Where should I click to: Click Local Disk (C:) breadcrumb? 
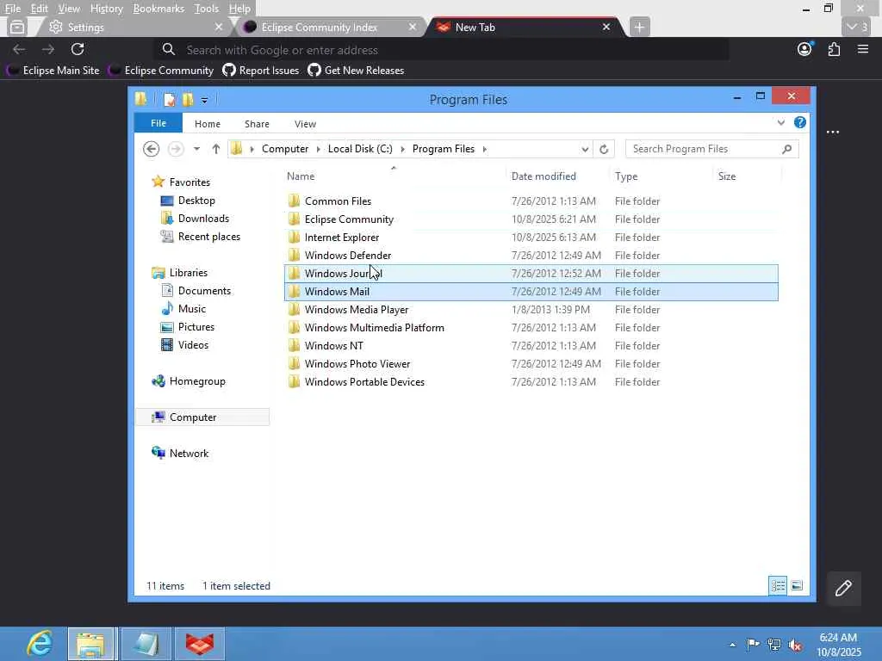(x=360, y=149)
